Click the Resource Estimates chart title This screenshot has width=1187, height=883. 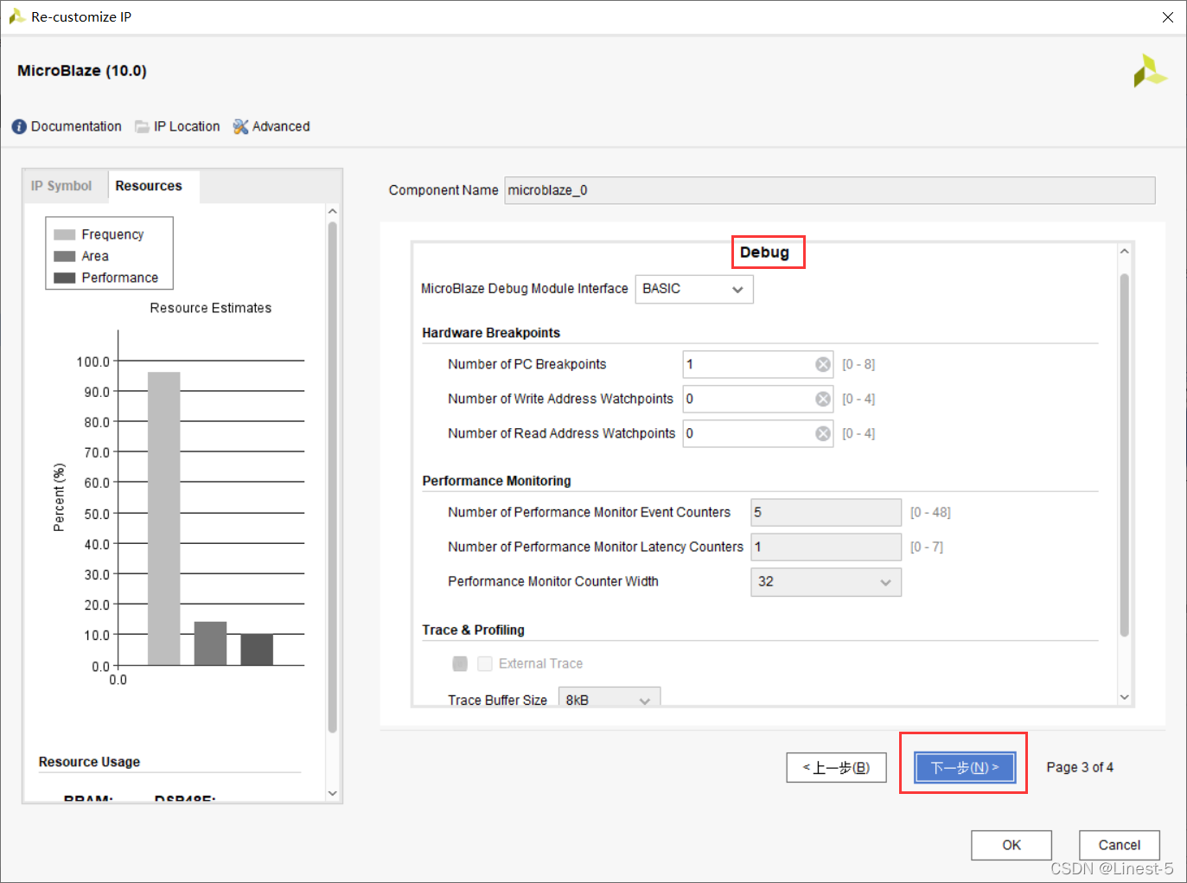click(211, 308)
